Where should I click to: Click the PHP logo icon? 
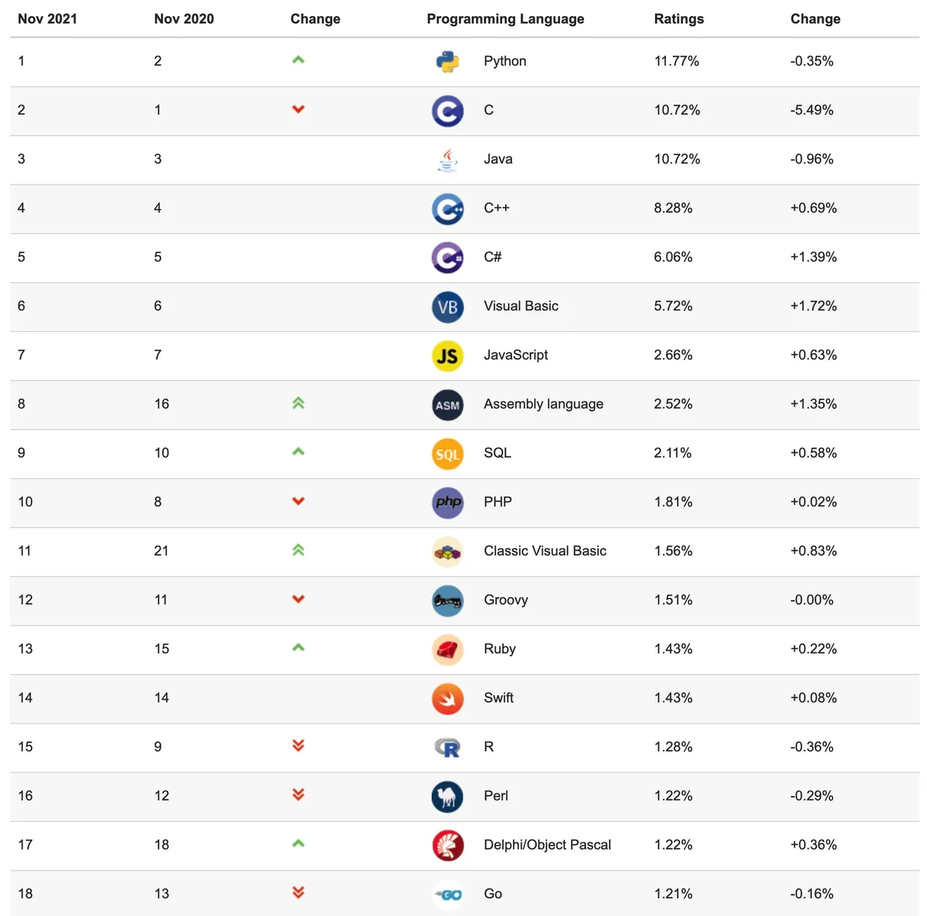(x=447, y=503)
